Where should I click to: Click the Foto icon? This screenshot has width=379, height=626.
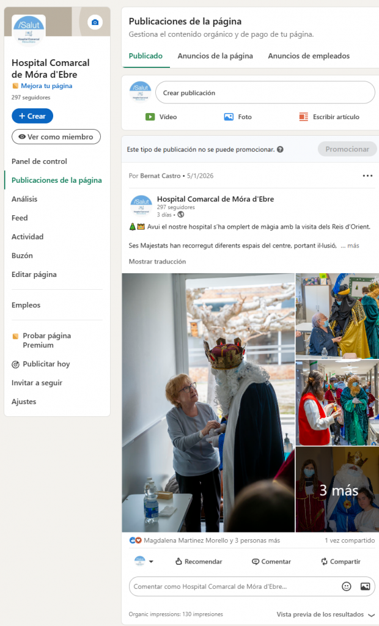[x=229, y=117]
